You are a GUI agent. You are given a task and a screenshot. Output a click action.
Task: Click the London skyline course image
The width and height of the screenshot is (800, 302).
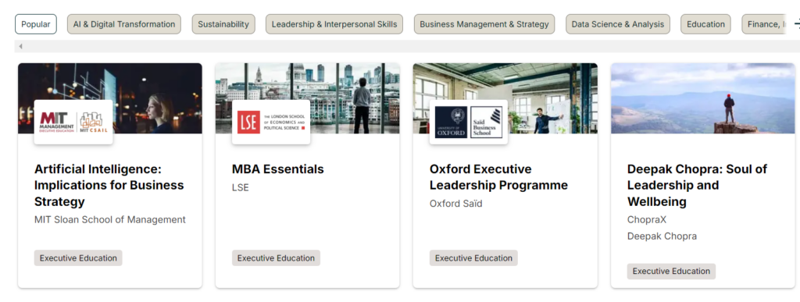coord(307,98)
